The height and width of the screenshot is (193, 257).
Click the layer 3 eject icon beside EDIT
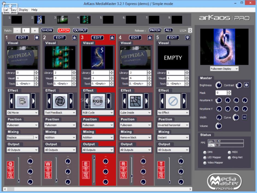[x=112, y=38]
